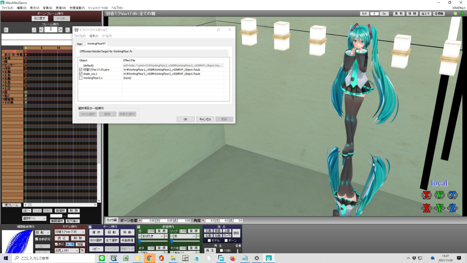Toggle the 表示 model display checkbox

click(56, 244)
